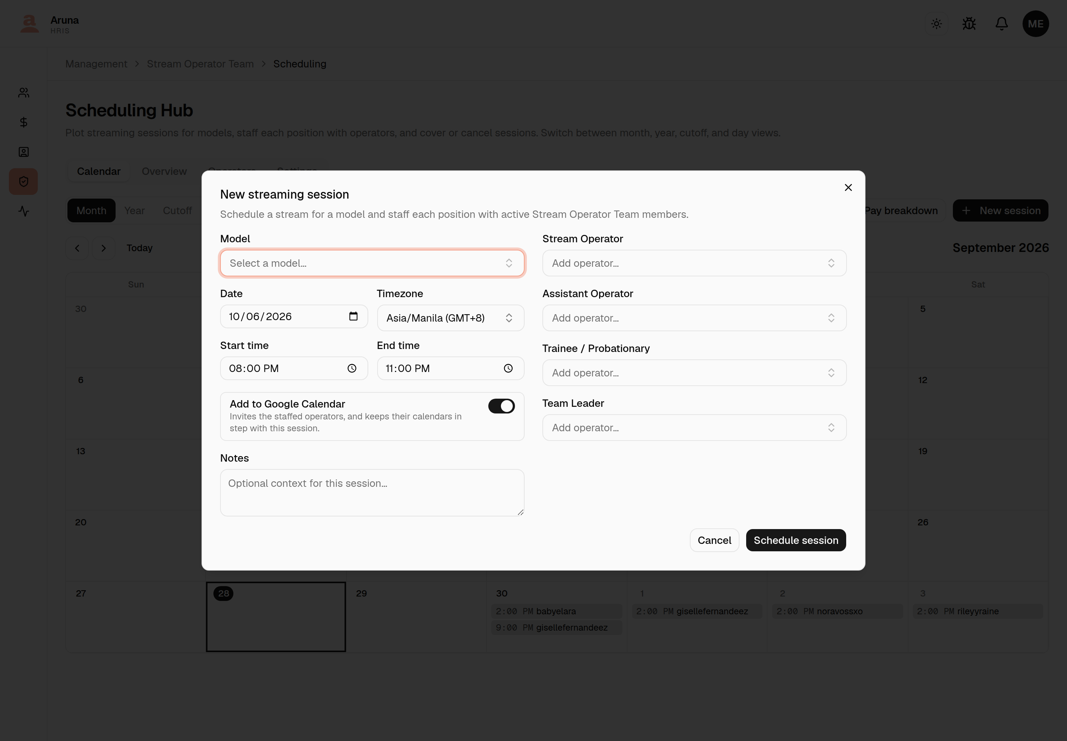Image resolution: width=1067 pixels, height=741 pixels.
Task: Open the End time clock picker icon
Action: pos(508,368)
